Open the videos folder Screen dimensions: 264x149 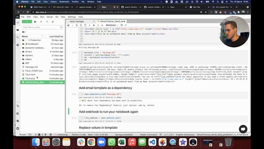[x=42, y=59]
